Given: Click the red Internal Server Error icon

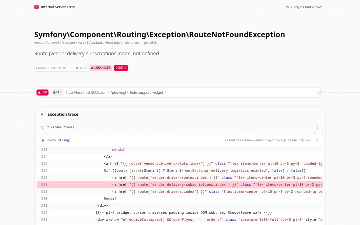Looking at the screenshot, I should point(36,7).
